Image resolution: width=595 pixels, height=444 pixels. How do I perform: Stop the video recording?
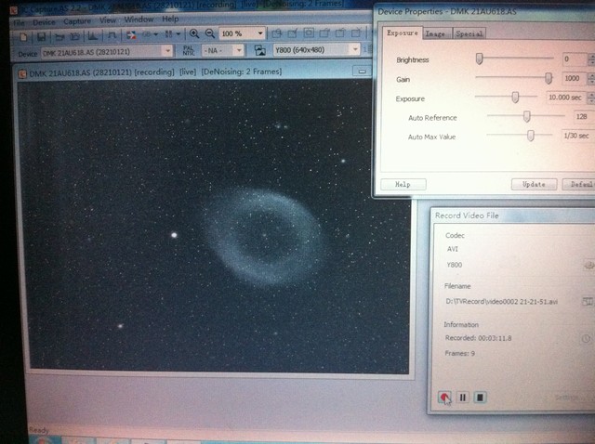[x=480, y=398]
